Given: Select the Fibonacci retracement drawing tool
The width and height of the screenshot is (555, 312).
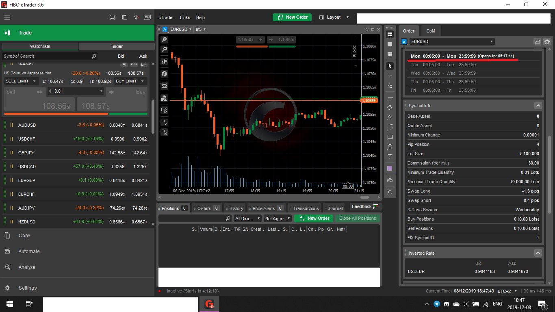Looking at the screenshot, I should pos(390,127).
